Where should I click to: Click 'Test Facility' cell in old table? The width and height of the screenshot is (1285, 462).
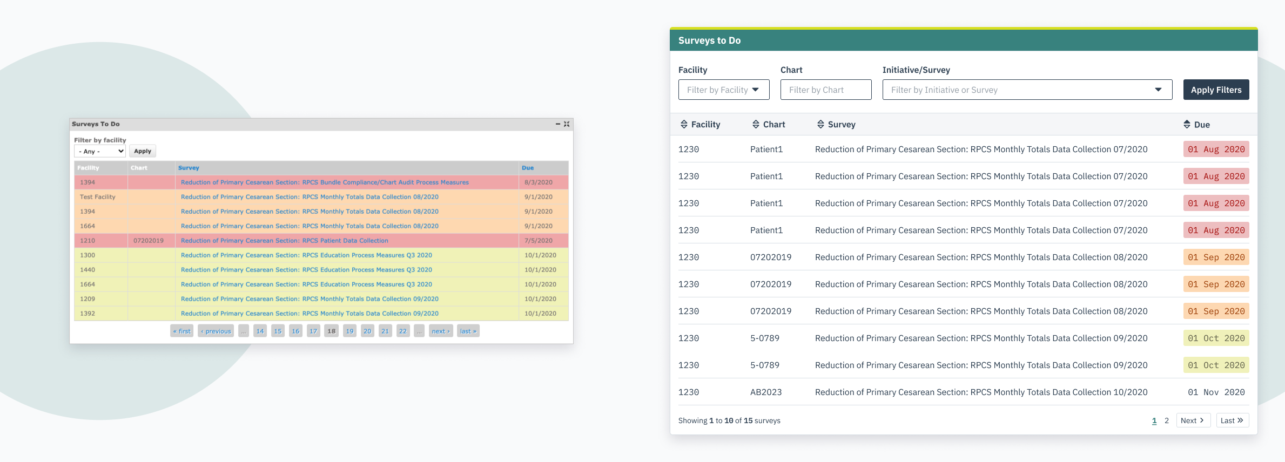coord(98,197)
